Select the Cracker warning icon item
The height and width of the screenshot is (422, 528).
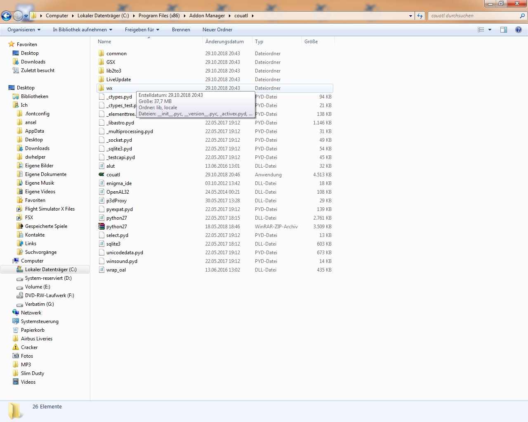pyautogui.click(x=16, y=347)
